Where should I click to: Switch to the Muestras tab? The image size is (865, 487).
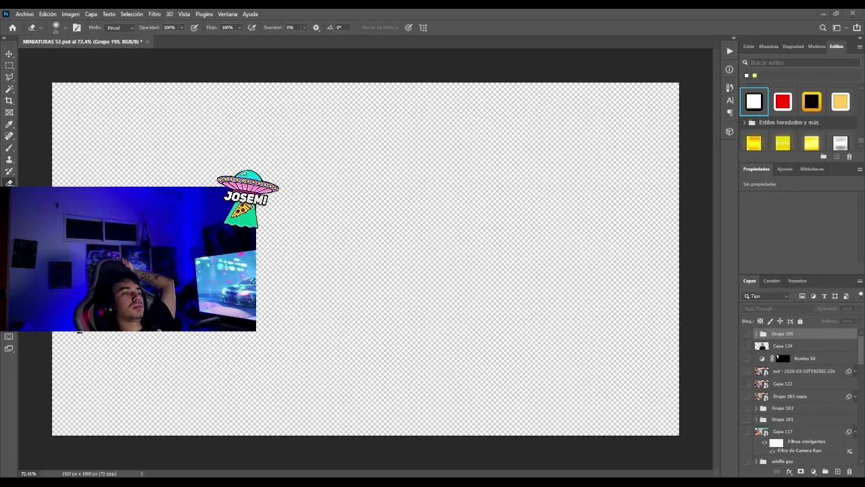(768, 47)
